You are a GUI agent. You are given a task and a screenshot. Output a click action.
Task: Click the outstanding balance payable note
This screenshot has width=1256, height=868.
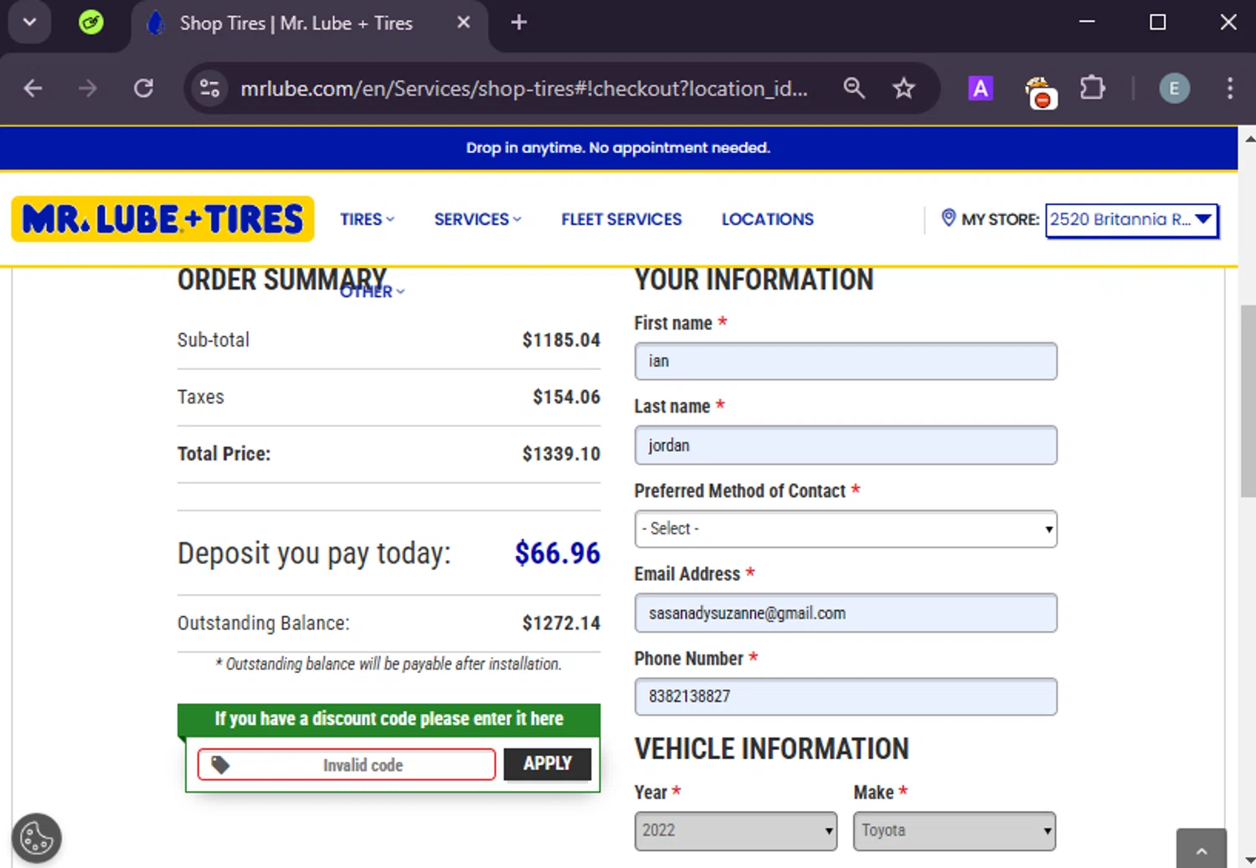389,664
